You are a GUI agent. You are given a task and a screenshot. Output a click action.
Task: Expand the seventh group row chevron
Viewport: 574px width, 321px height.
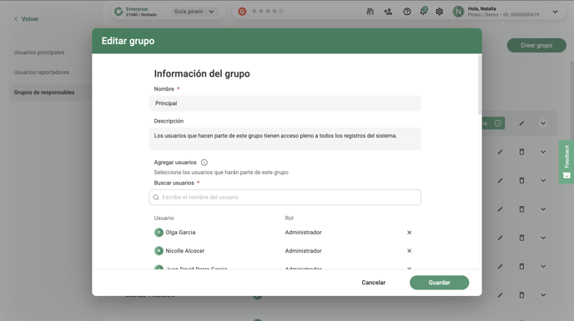pos(543,295)
